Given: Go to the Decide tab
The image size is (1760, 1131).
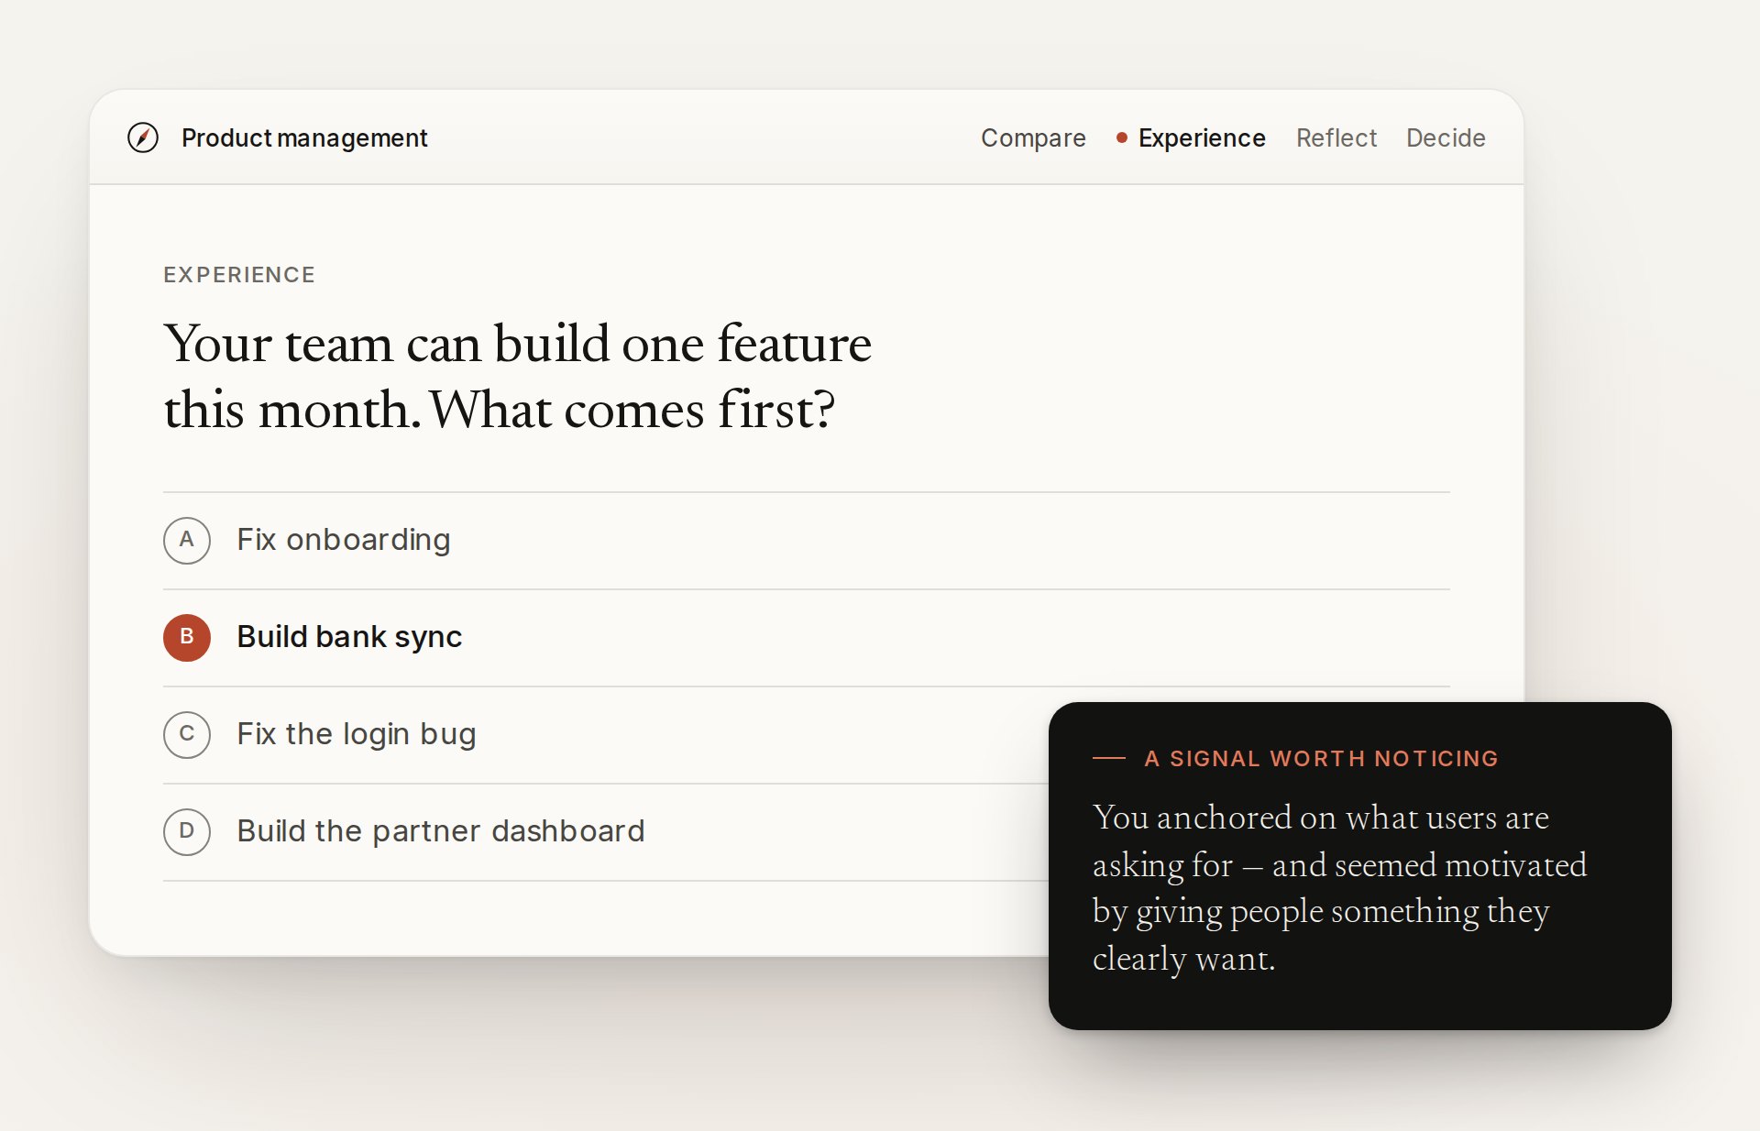Looking at the screenshot, I should coord(1446,137).
